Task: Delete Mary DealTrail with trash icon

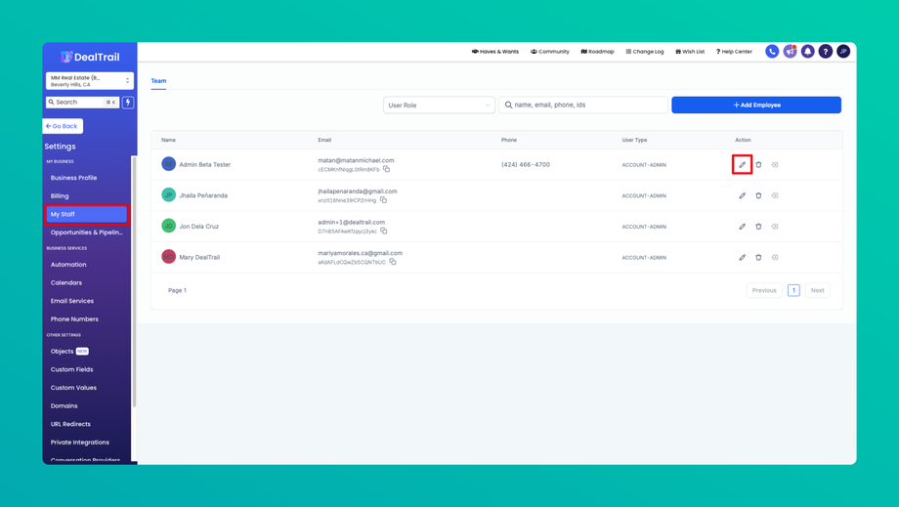Action: pos(758,258)
